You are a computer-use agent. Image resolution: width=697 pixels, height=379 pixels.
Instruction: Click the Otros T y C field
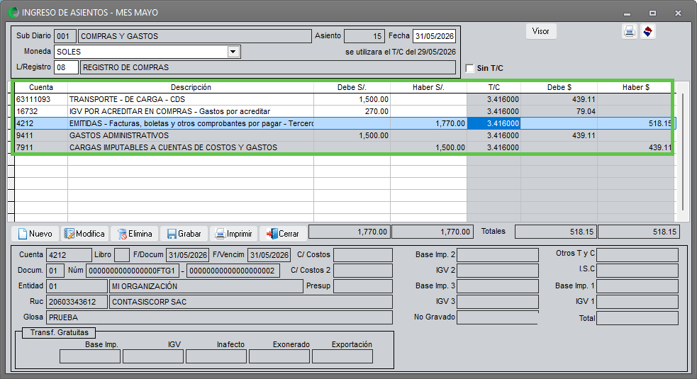point(637,255)
